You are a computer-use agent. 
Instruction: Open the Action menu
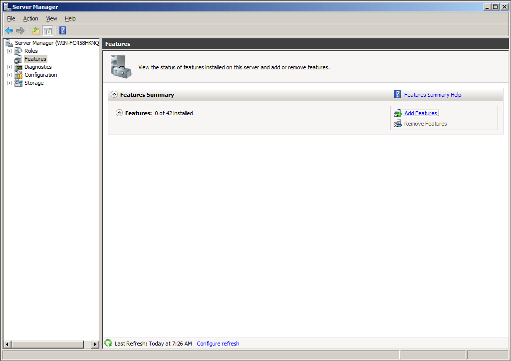point(30,18)
